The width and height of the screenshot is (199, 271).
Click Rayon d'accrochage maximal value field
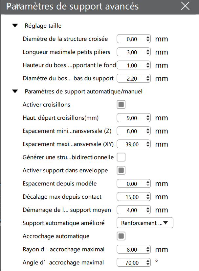131,250
